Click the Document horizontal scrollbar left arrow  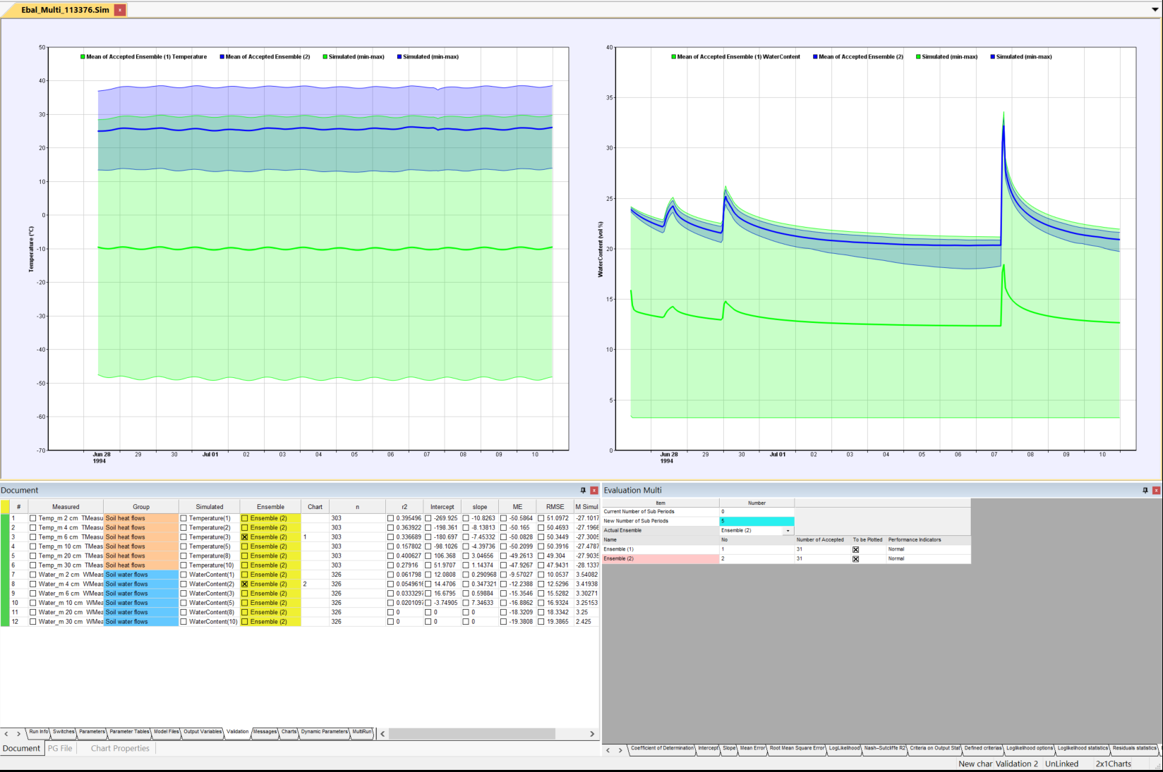(x=382, y=734)
